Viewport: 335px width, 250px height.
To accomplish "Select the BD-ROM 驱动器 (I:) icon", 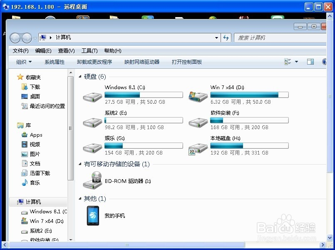I will click(x=92, y=180).
